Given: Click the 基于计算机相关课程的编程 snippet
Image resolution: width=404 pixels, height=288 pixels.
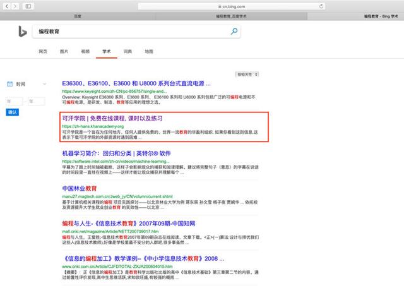Looking at the screenshot, I should pyautogui.click(x=160, y=205).
